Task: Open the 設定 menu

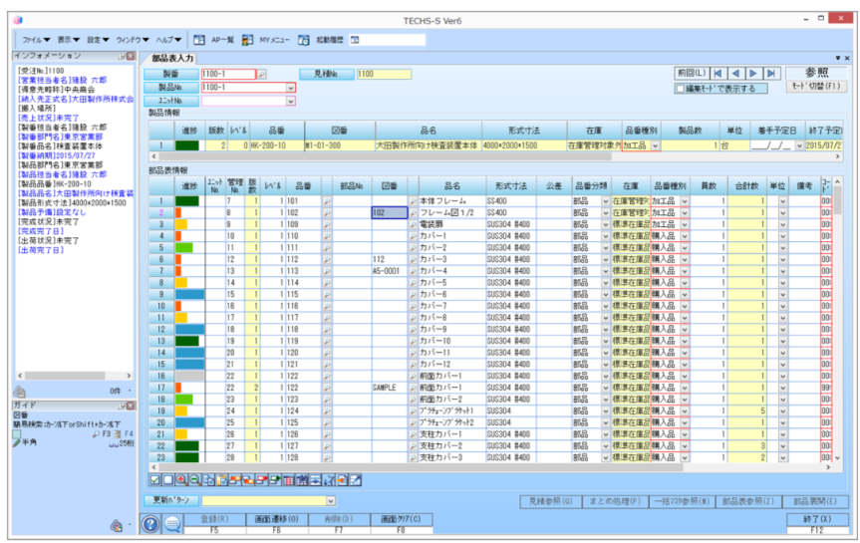Action: point(99,40)
